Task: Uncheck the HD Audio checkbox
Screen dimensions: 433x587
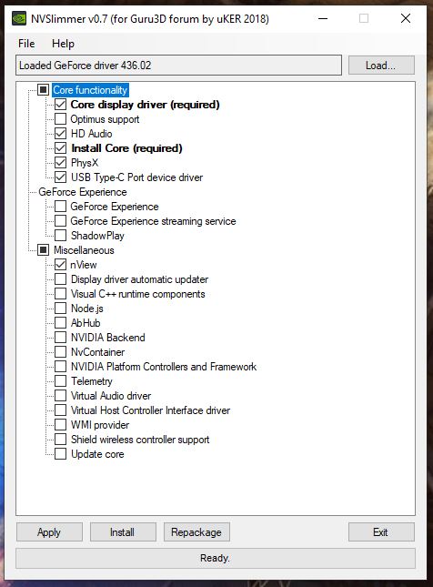Action: point(60,134)
